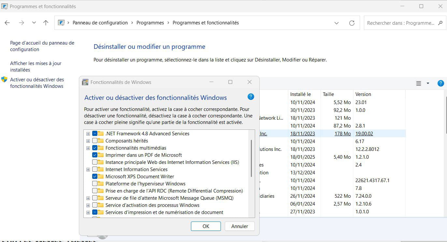Open the address bar history dropdown
Screen dimensions: 447x242
(337, 23)
